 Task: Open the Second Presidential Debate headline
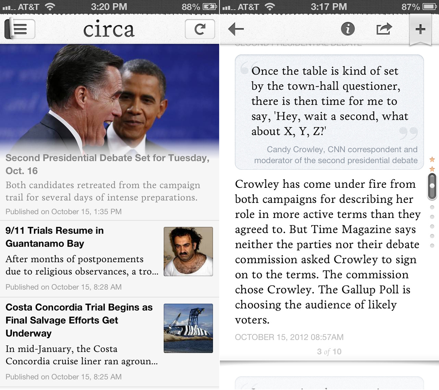(x=107, y=164)
